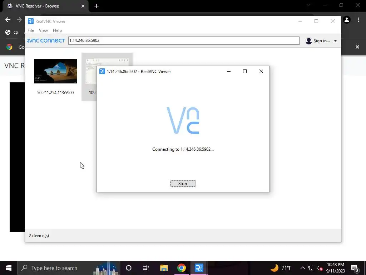
Task: Open the File menu in RealVNC Viewer
Action: pos(31,30)
